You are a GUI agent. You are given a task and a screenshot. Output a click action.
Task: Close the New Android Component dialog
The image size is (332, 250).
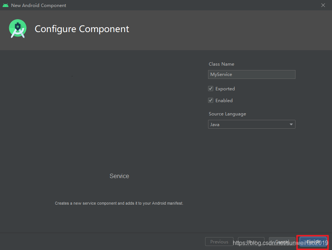click(x=323, y=5)
